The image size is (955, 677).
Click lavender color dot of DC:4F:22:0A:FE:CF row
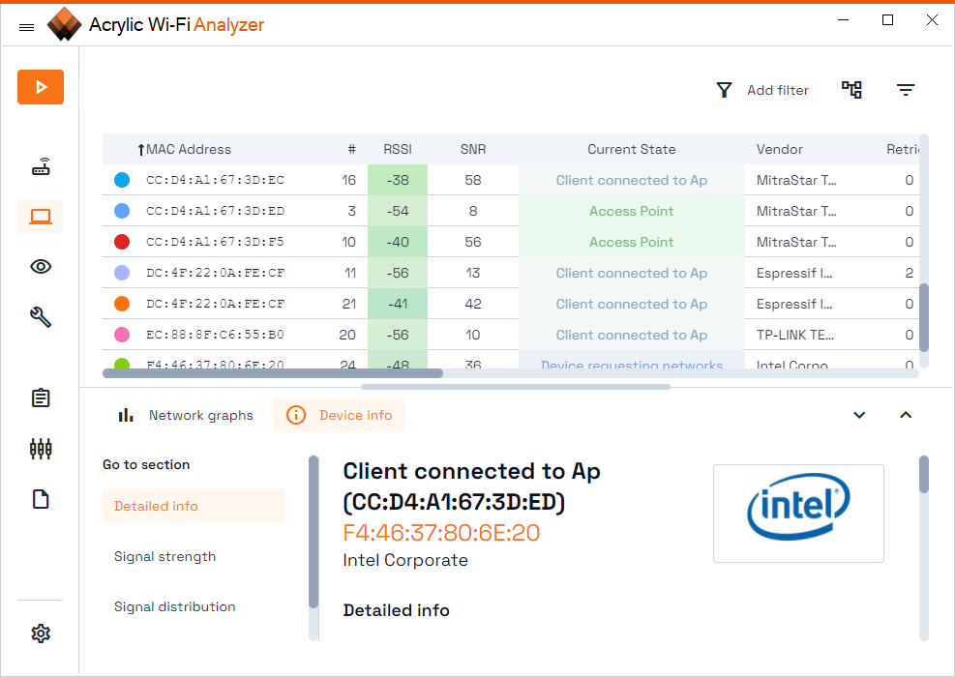[x=122, y=272]
